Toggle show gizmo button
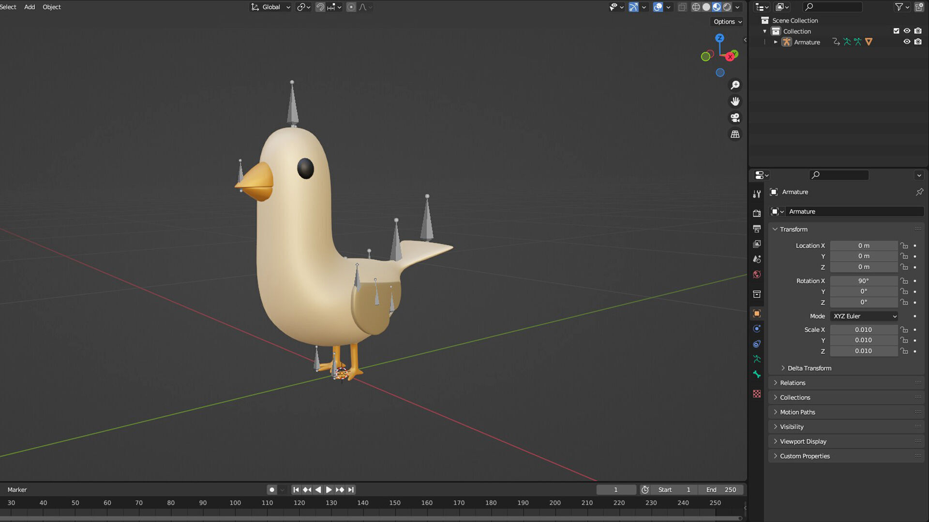Image resolution: width=929 pixels, height=522 pixels. pos(633,7)
